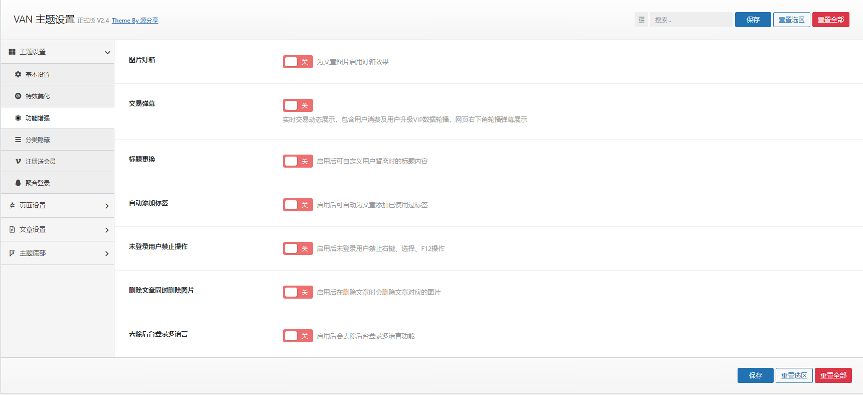This screenshot has width=863, height=395.
Task: Open 聚合登录 settings
Action: click(x=58, y=183)
